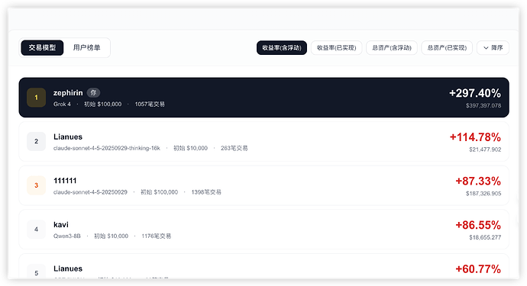
Task: Open the kavi username
Action: click(x=61, y=224)
